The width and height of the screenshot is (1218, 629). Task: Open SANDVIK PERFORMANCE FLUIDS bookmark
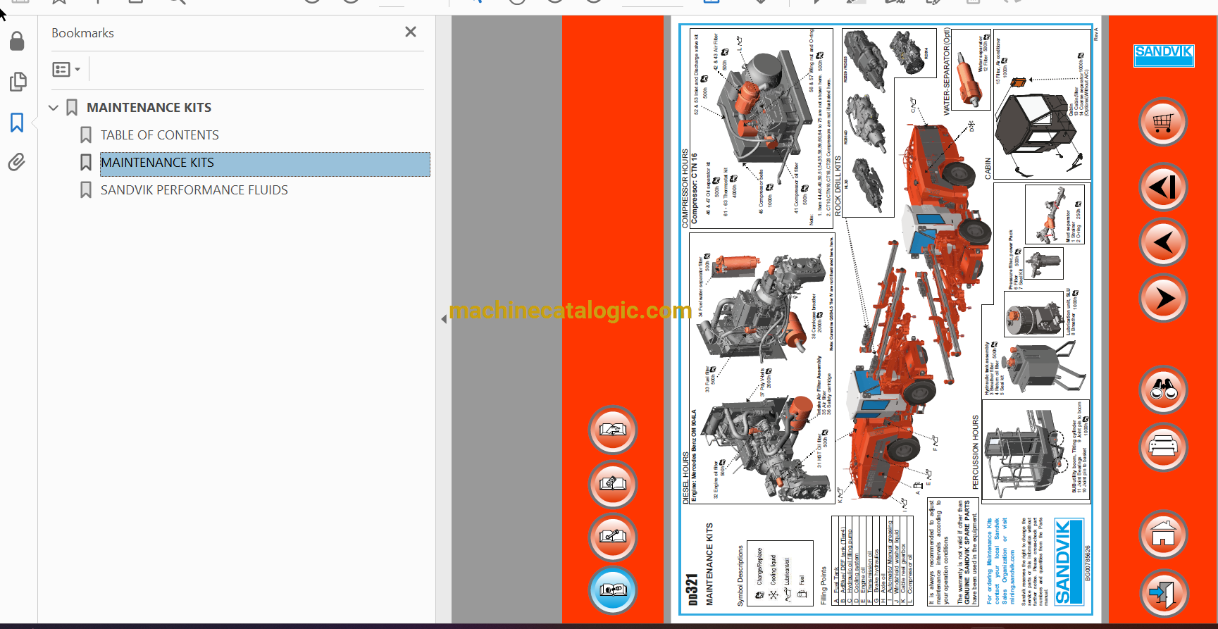click(194, 190)
